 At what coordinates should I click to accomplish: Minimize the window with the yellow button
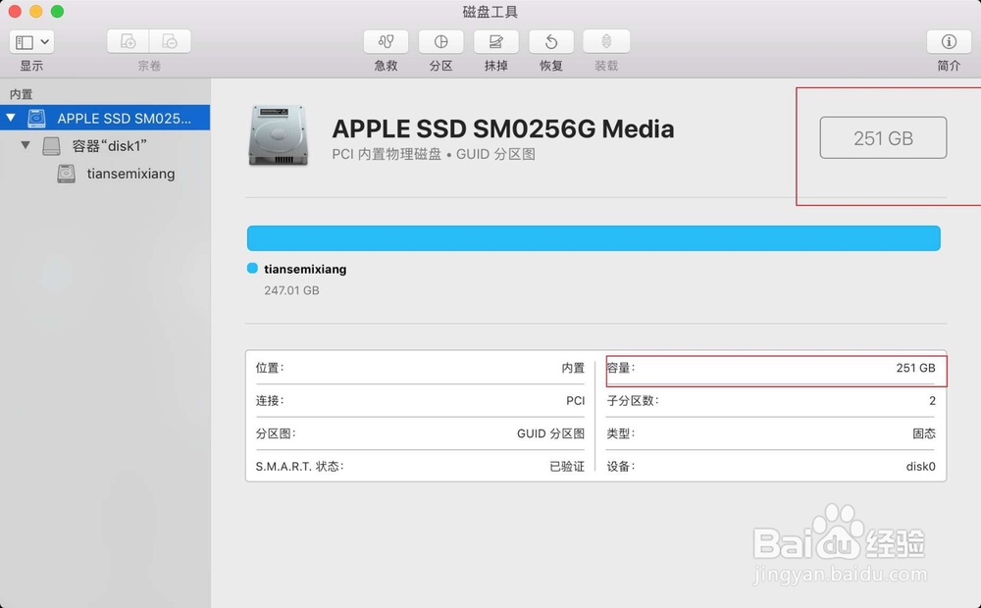pyautogui.click(x=36, y=11)
